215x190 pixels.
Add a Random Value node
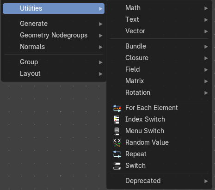point(159,142)
